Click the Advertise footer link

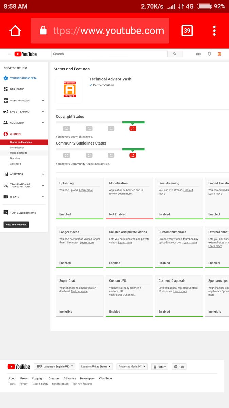coord(70,378)
